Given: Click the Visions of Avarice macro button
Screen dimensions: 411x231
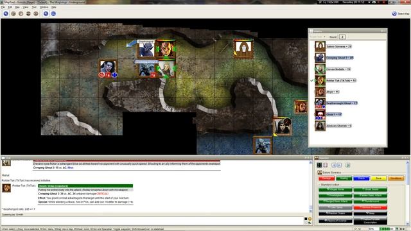Looking at the screenshot, I should pos(335,221).
